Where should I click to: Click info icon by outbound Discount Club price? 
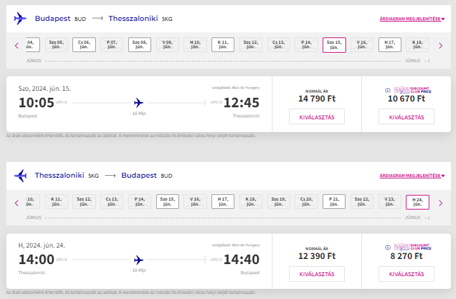pyautogui.click(x=388, y=91)
